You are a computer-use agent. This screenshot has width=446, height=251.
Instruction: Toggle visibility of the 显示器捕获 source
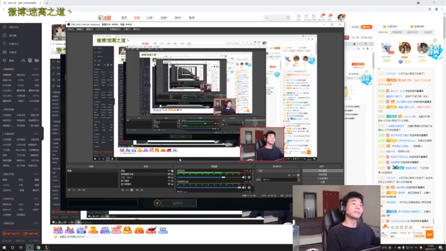click(169, 184)
